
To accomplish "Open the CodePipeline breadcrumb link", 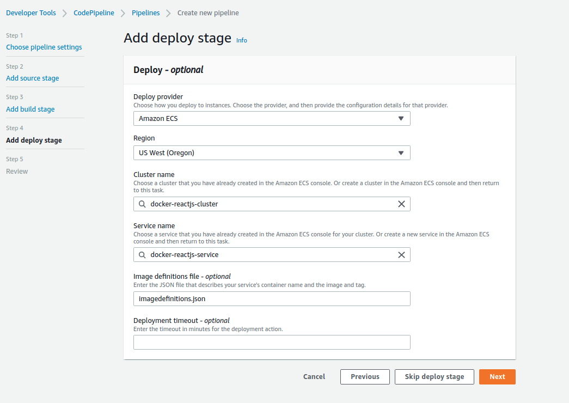I will (94, 13).
